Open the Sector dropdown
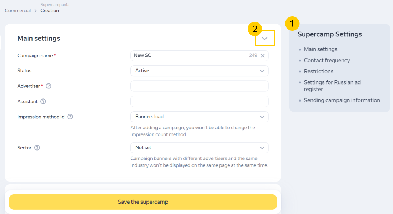393x214 pixels. coord(199,148)
